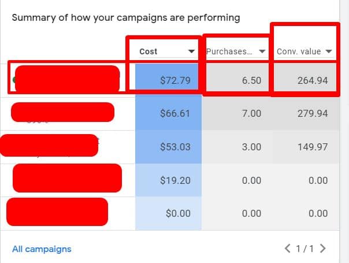The width and height of the screenshot is (349, 263).
Task: Select the $66.61 cost cell
Action: (175, 113)
